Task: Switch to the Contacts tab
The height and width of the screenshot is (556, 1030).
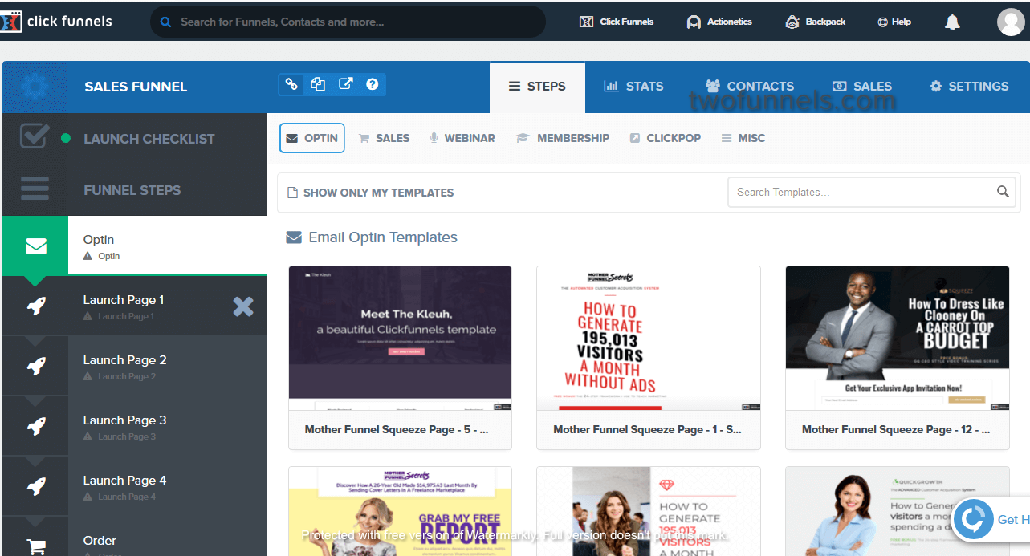Action: tap(750, 87)
